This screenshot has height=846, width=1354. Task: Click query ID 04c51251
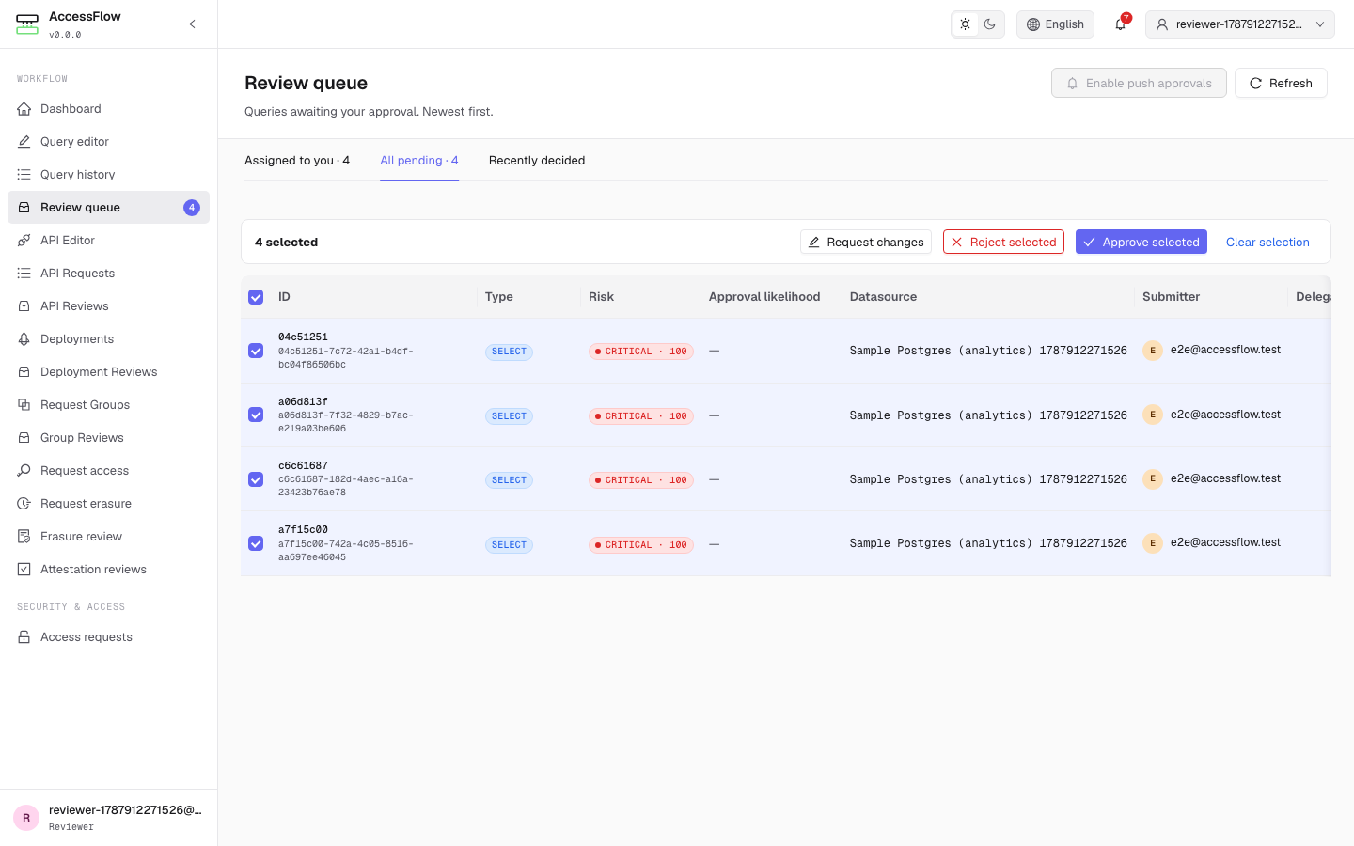point(303,337)
